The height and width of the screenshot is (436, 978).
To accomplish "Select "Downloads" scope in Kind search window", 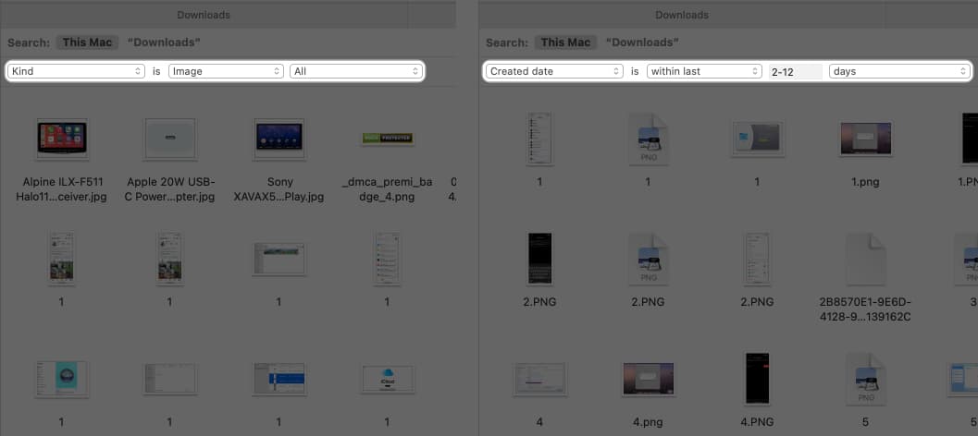I will (164, 42).
